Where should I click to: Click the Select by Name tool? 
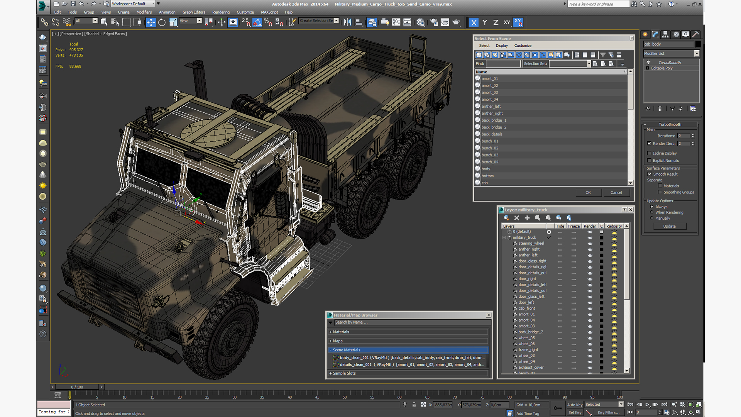(115, 22)
